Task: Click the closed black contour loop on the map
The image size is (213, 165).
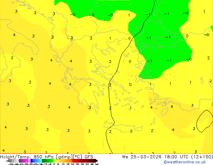Action: click(x=205, y=121)
